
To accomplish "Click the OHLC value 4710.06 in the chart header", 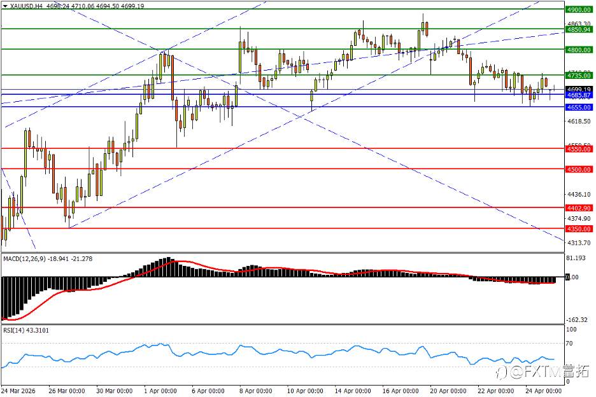I will [x=82, y=6].
